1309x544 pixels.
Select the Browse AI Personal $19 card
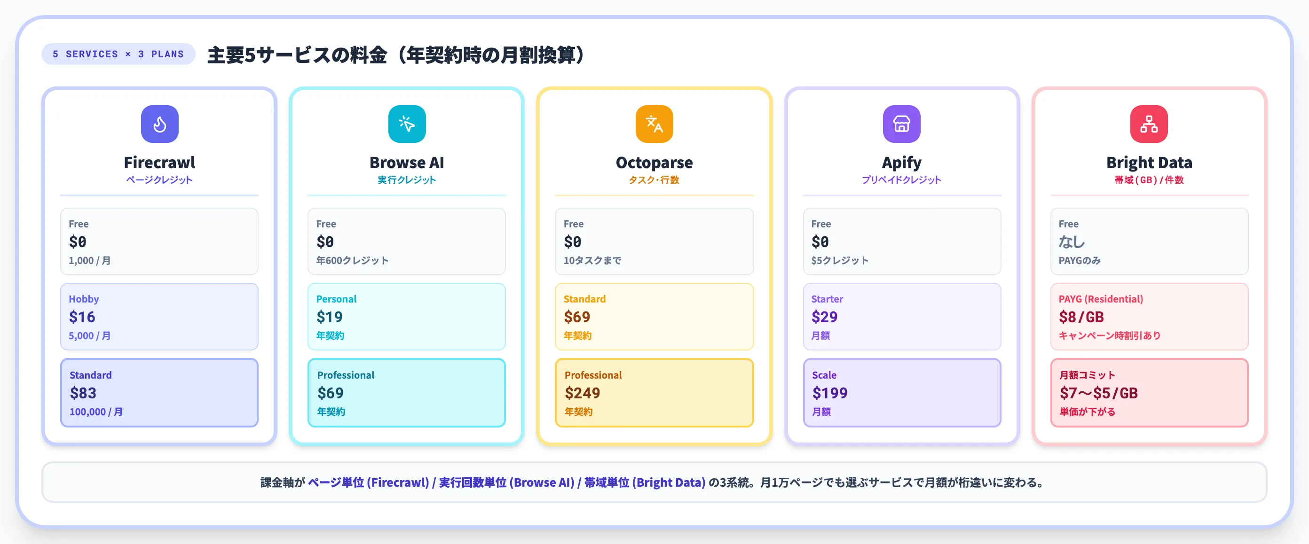coord(407,317)
